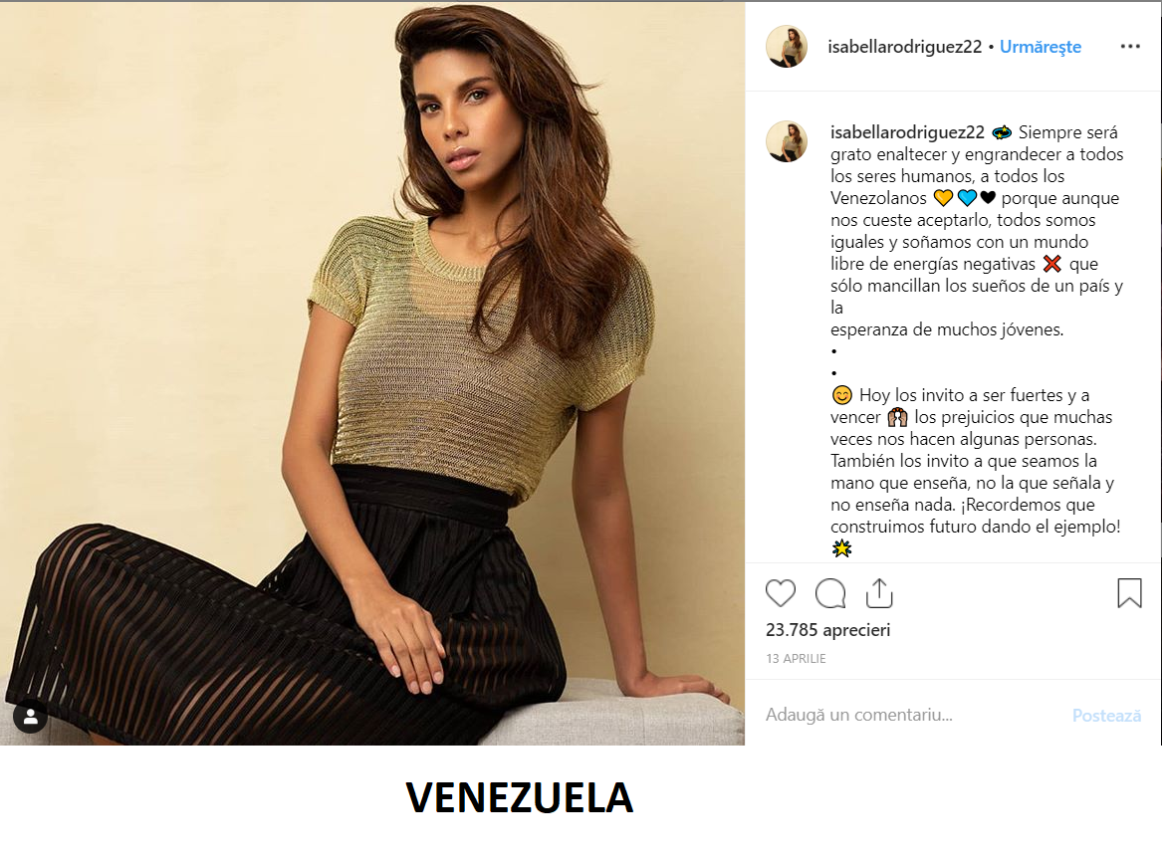Focus the Adaugă un comentariu field
1163x860 pixels.
(x=912, y=715)
